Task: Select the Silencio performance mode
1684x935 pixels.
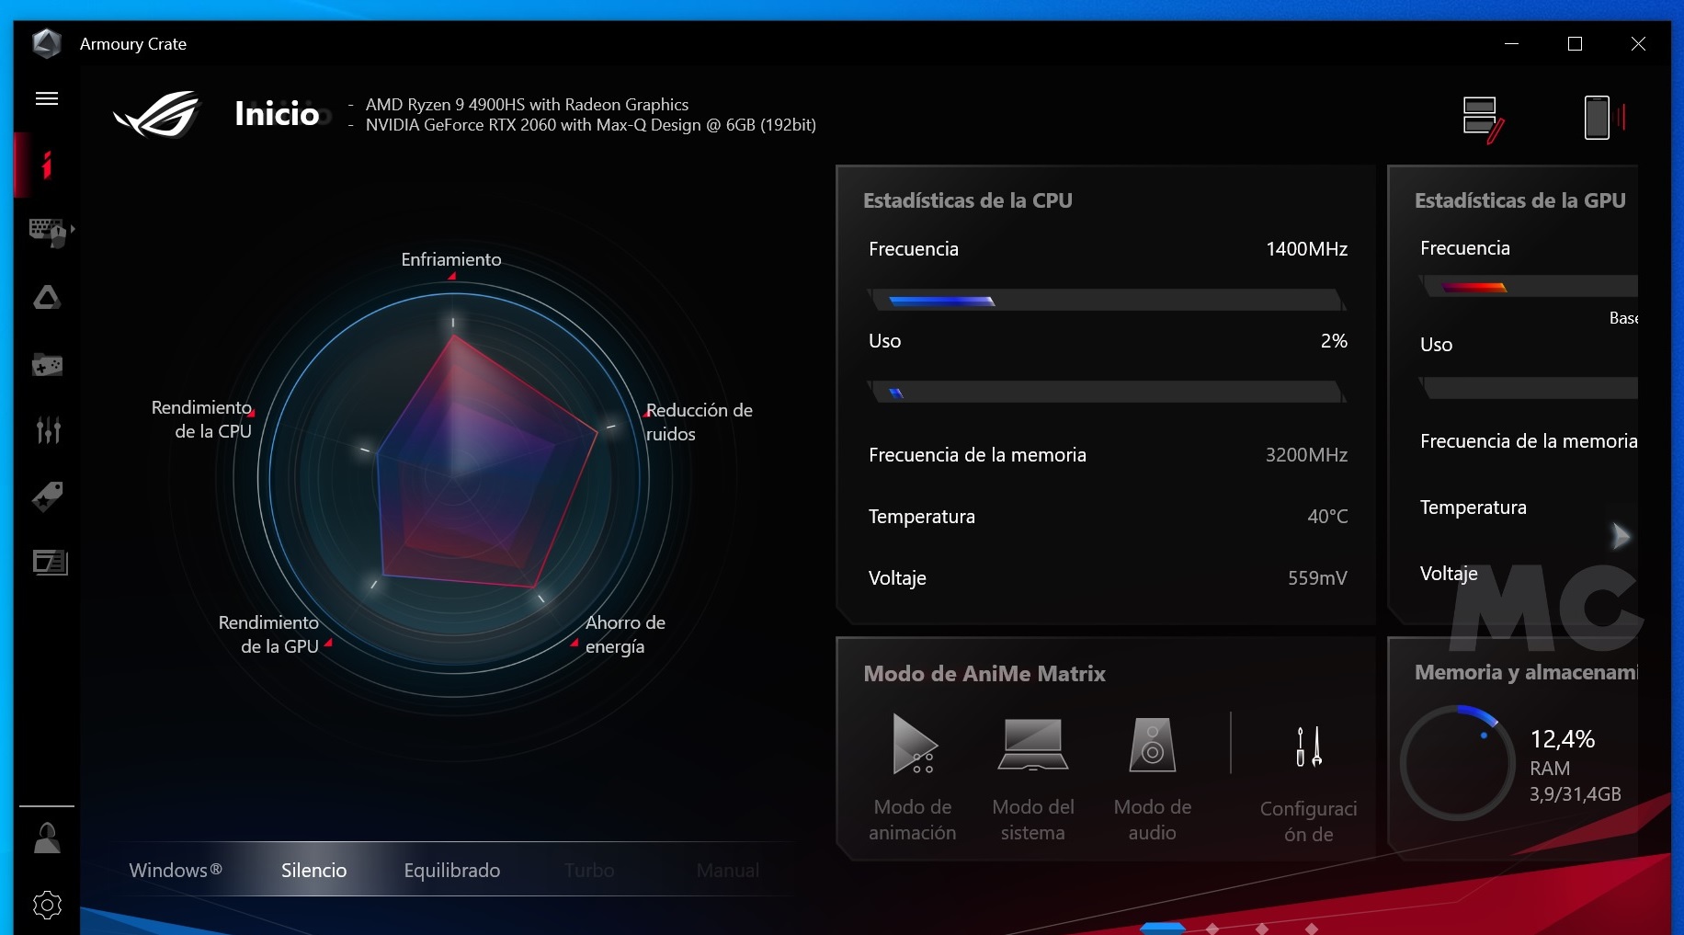Action: tap(313, 870)
